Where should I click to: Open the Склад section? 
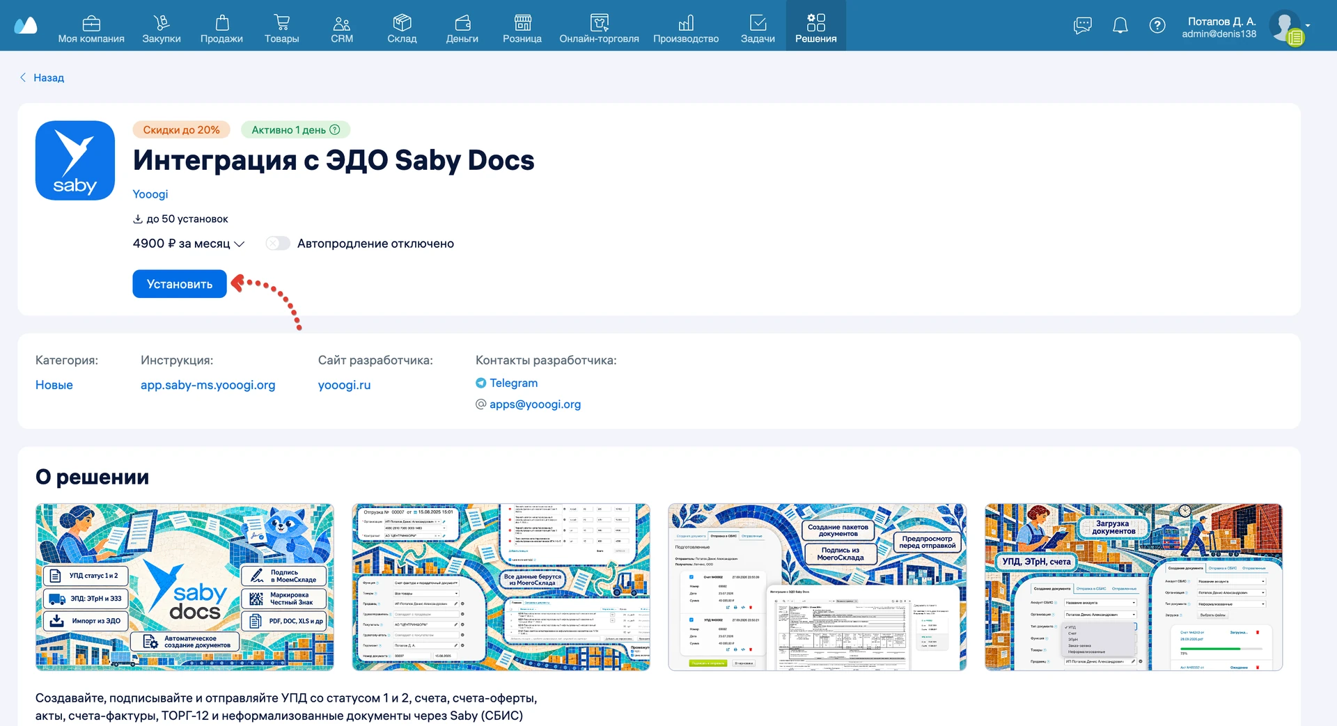(402, 29)
